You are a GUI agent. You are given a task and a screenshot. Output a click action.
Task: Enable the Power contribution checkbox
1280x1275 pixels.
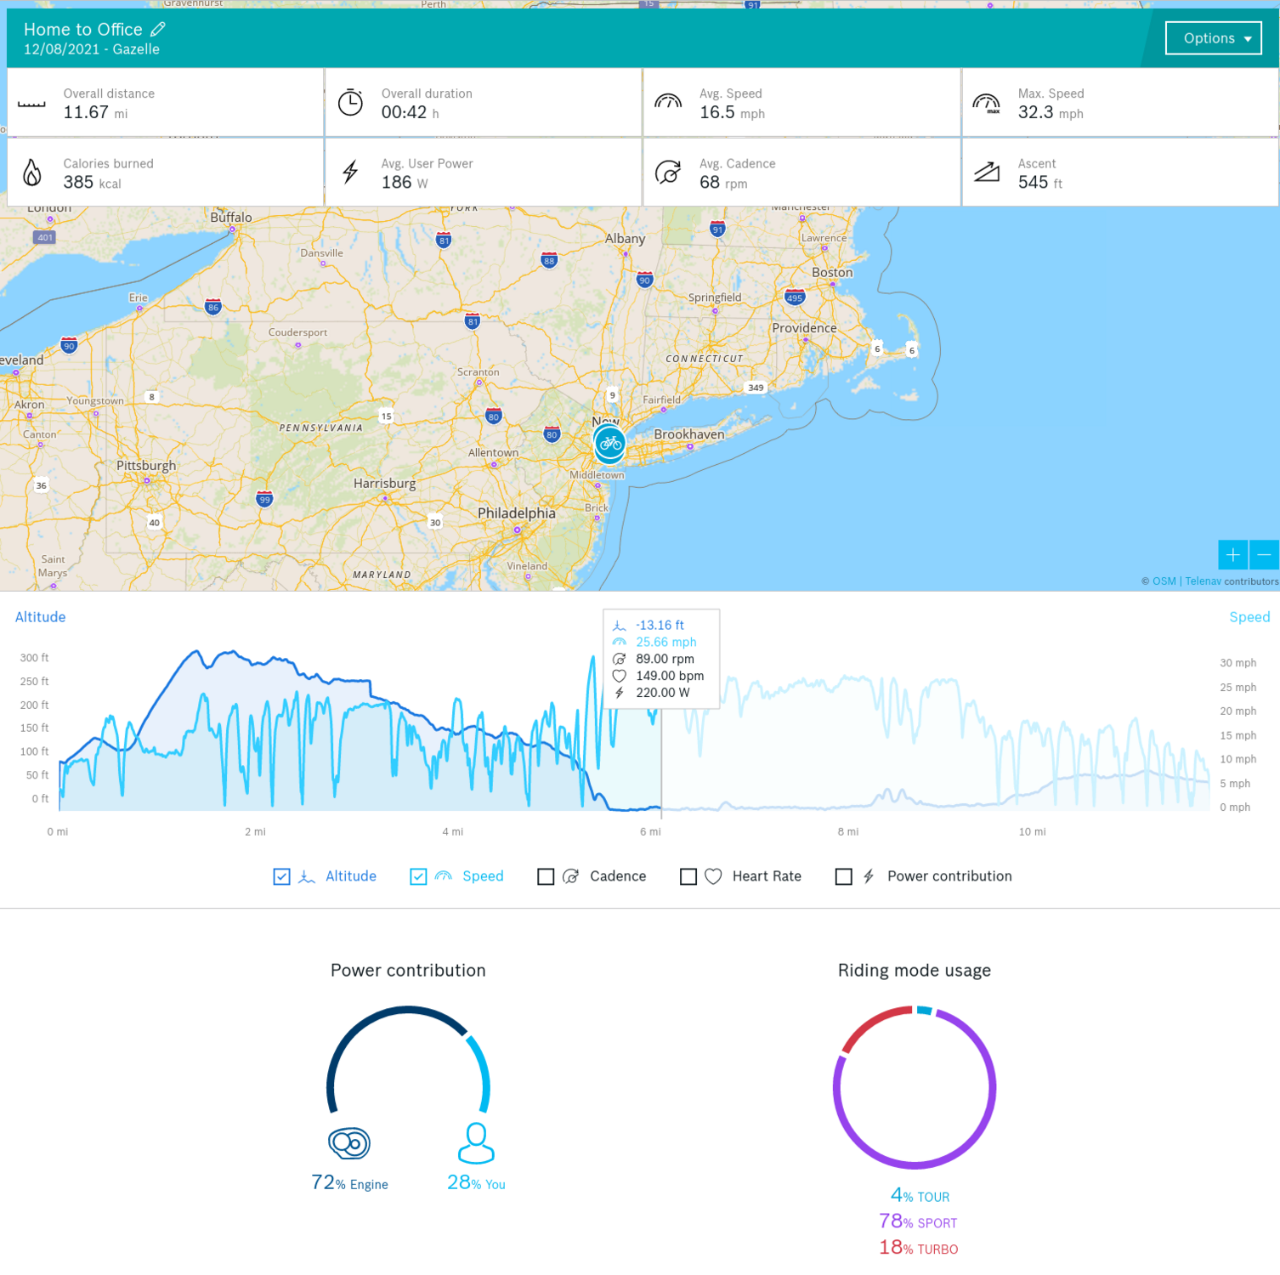[x=844, y=876]
